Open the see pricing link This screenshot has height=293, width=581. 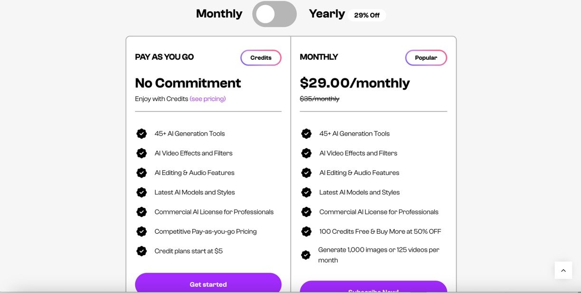click(207, 99)
